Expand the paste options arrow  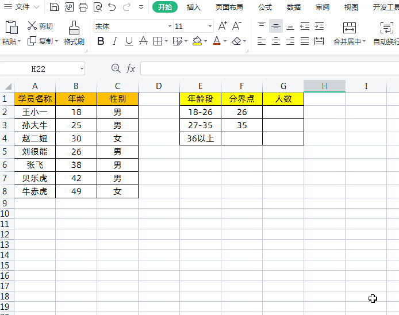point(19,41)
